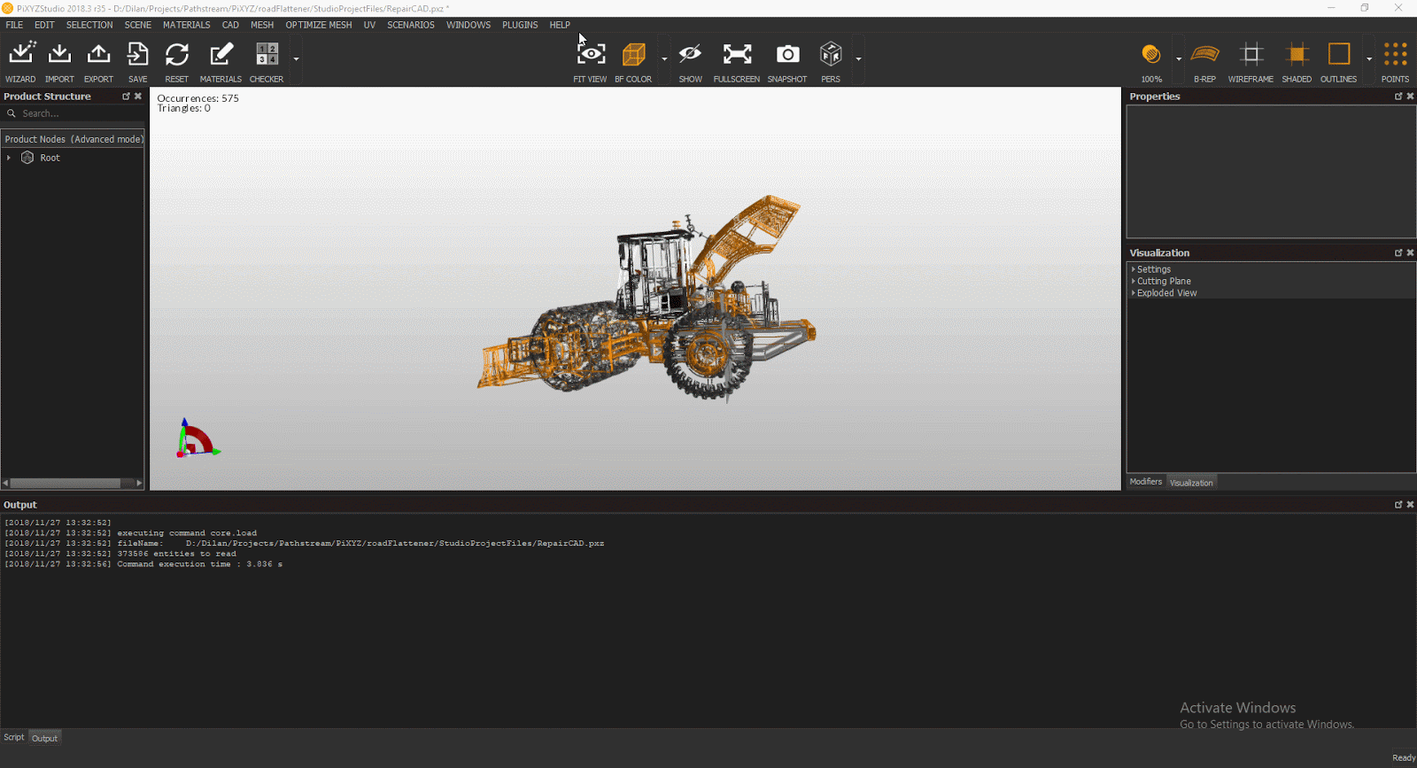Open the Optimize Mesh menu

318,25
